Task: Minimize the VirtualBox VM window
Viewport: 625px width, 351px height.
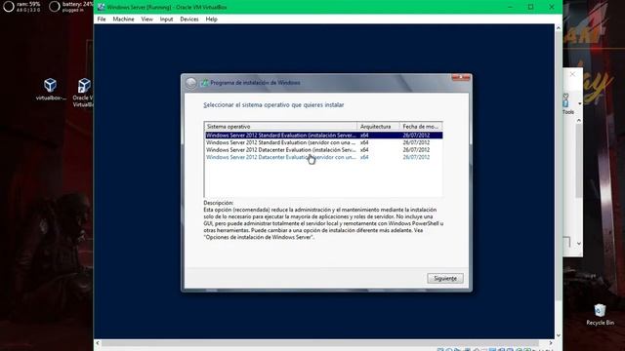Action: click(x=510, y=7)
